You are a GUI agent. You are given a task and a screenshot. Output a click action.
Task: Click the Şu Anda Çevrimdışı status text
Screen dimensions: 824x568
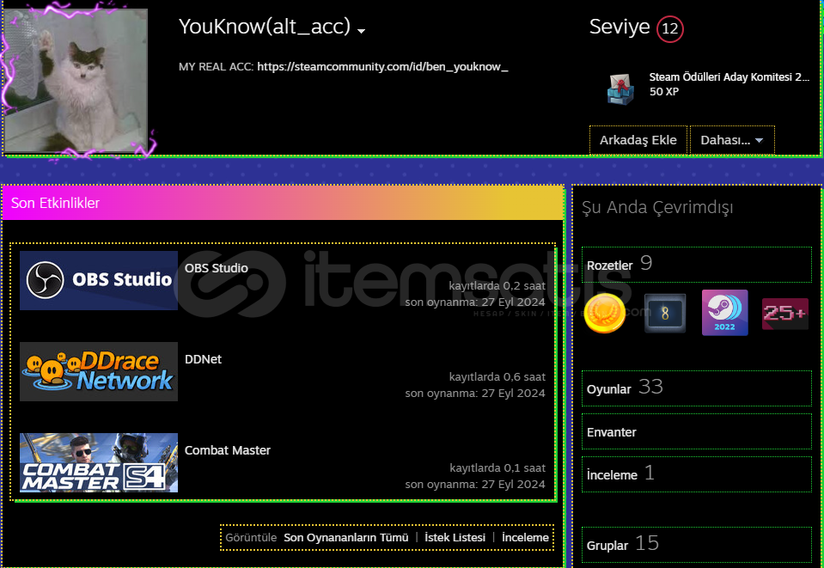[x=657, y=208]
